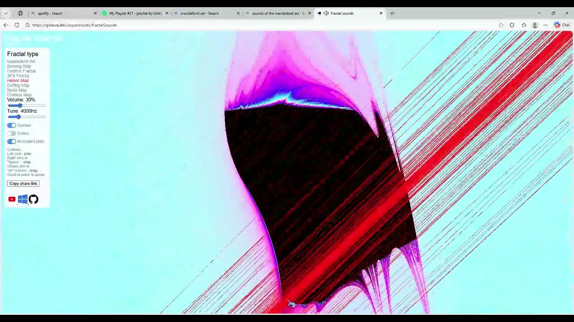The height and width of the screenshot is (322, 574).
Task: Click the Fractal type heading
Action: [x=23, y=54]
